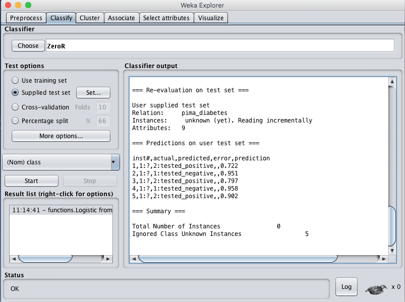
Task: Click the Weka bird status icon
Action: (376, 289)
